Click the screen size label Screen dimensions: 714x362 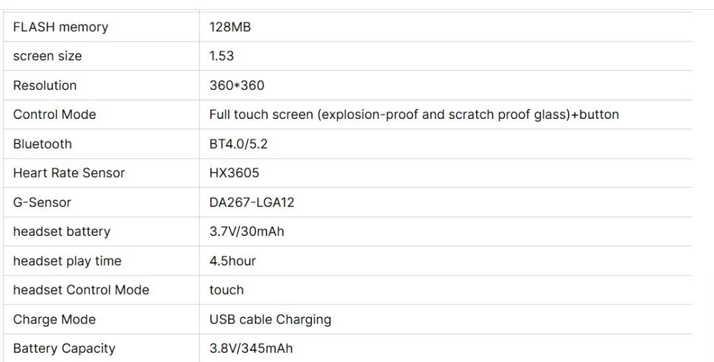tap(48, 56)
